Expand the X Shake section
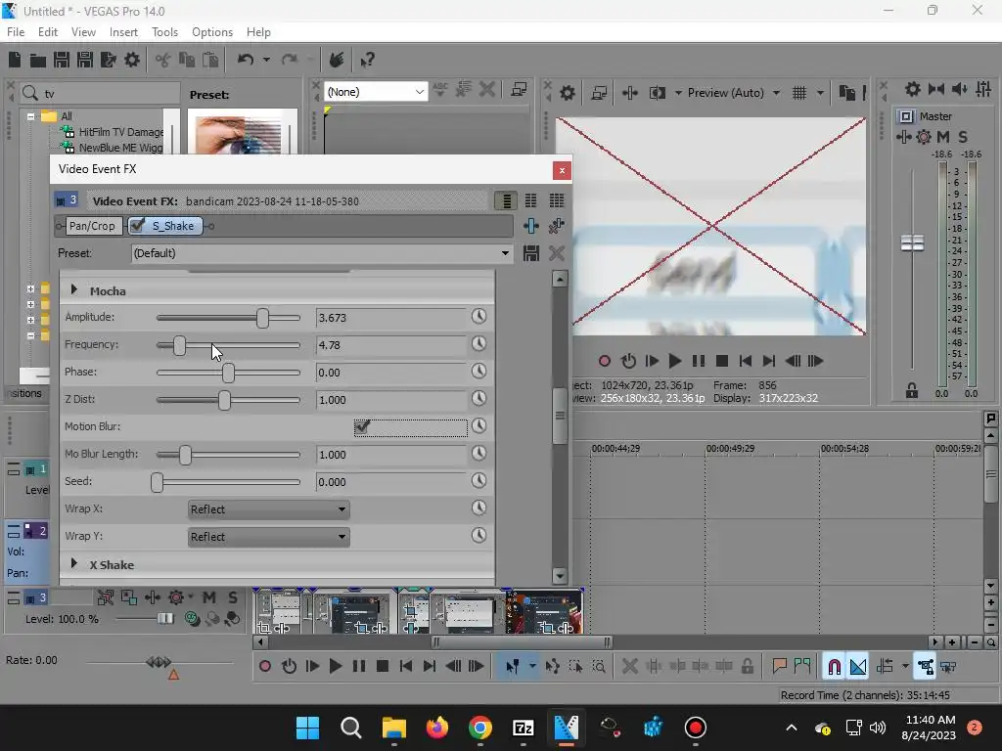Screen dimensions: 1002x751 (74, 564)
